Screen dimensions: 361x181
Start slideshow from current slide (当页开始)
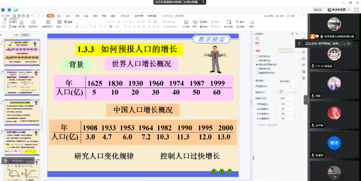pyautogui.click(x=33, y=22)
